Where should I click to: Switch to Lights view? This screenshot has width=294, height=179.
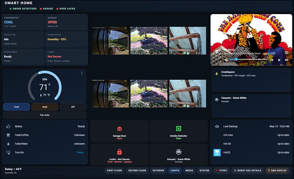(175, 170)
